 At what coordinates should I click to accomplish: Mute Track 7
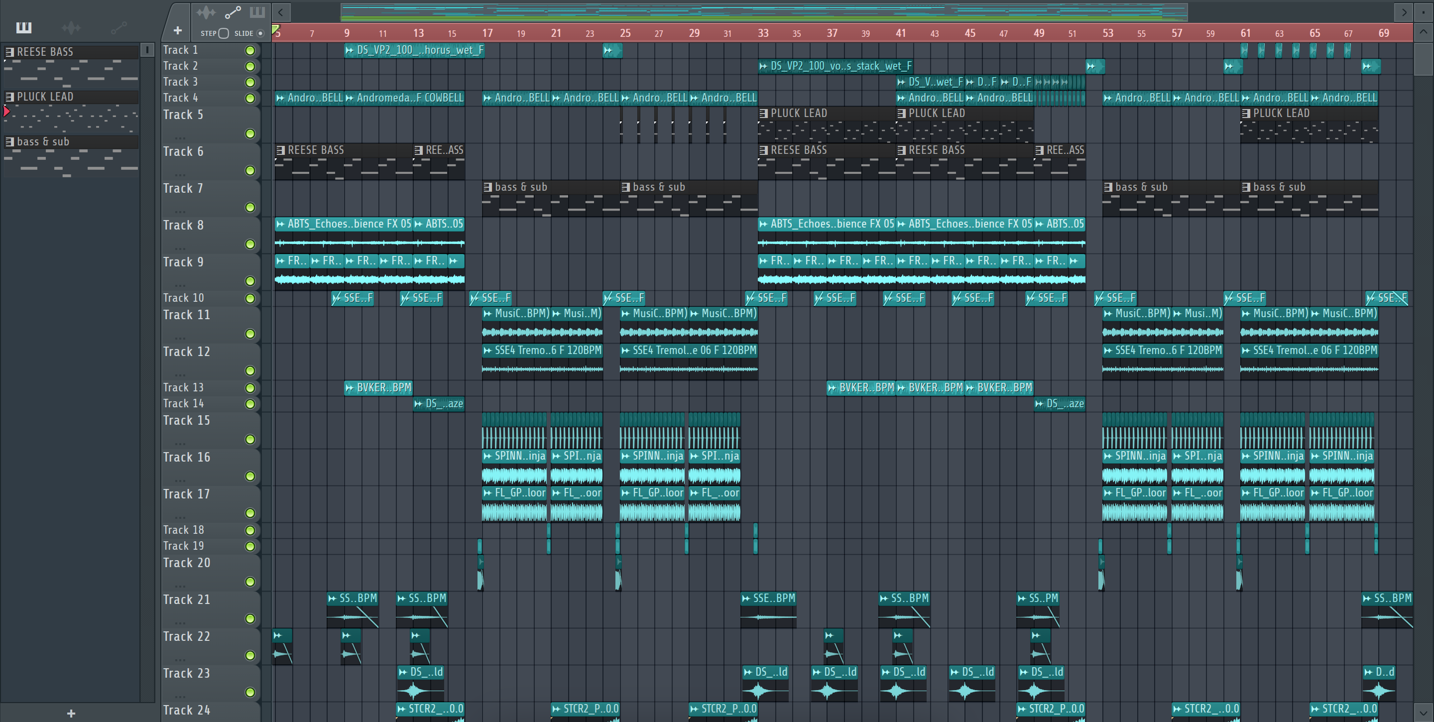pyautogui.click(x=250, y=208)
